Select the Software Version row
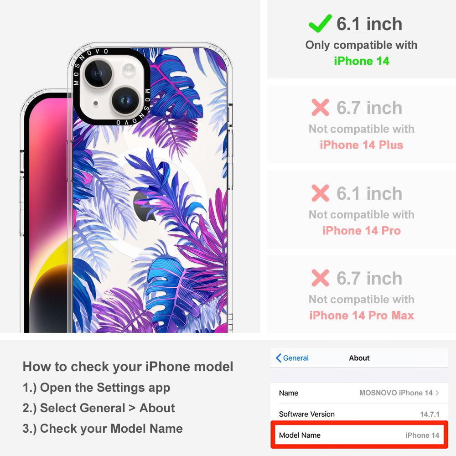 coord(359,414)
